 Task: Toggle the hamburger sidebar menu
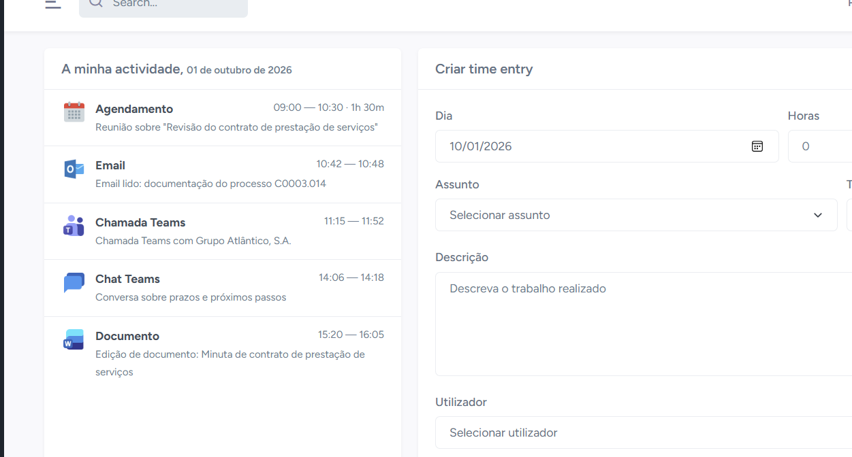point(53,3)
